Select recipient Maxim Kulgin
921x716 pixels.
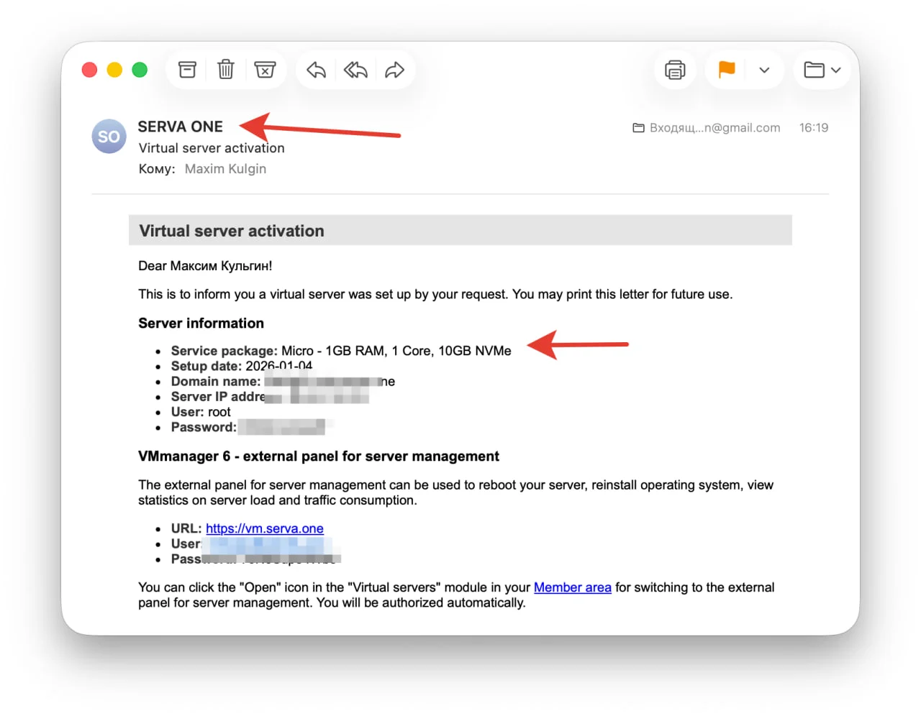225,169
